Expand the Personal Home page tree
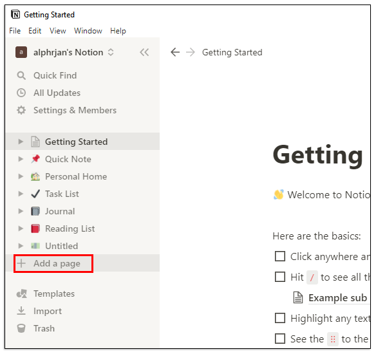The height and width of the screenshot is (354, 376). pyautogui.click(x=21, y=176)
